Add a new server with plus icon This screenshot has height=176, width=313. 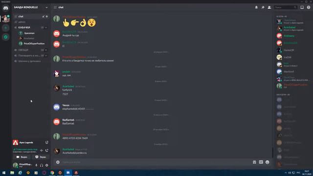[5, 28]
